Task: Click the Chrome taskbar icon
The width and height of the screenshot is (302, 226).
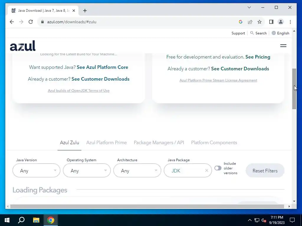Action: click(x=51, y=220)
